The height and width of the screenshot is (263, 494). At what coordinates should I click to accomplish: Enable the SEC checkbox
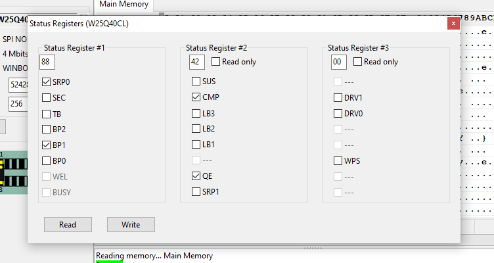[x=46, y=98]
